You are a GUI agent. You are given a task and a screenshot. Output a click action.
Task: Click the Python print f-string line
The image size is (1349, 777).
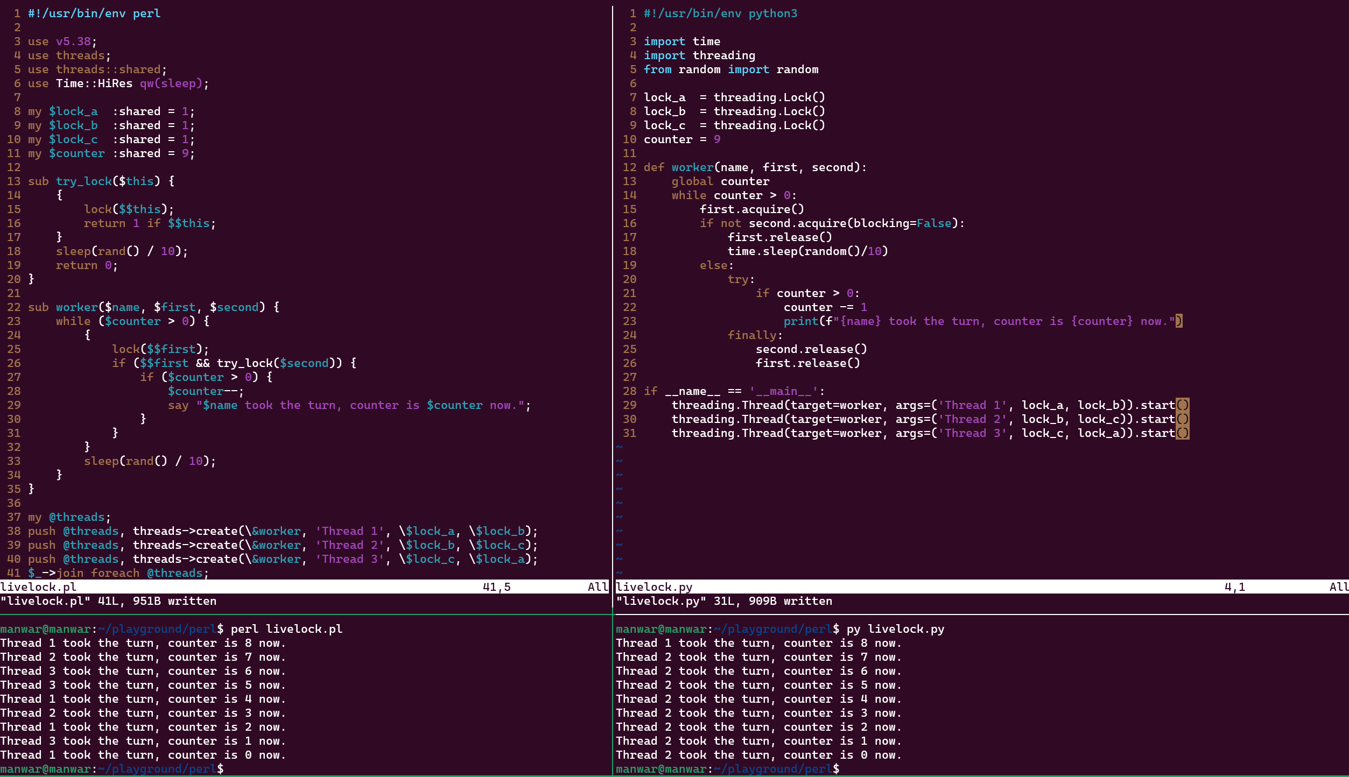[x=983, y=321]
